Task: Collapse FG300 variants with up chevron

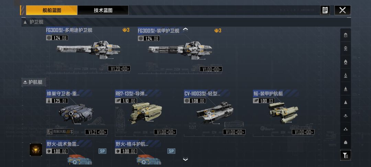Action: [x=185, y=30]
